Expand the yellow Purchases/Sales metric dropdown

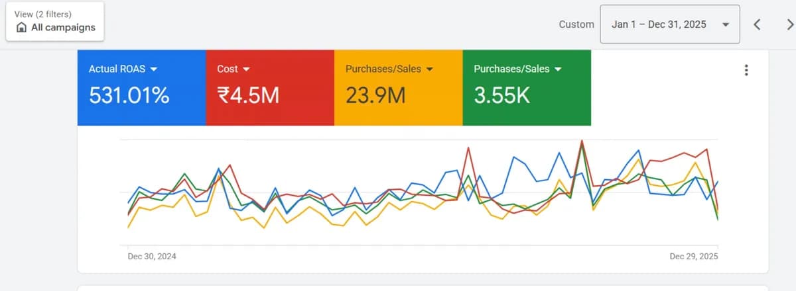[x=429, y=69]
